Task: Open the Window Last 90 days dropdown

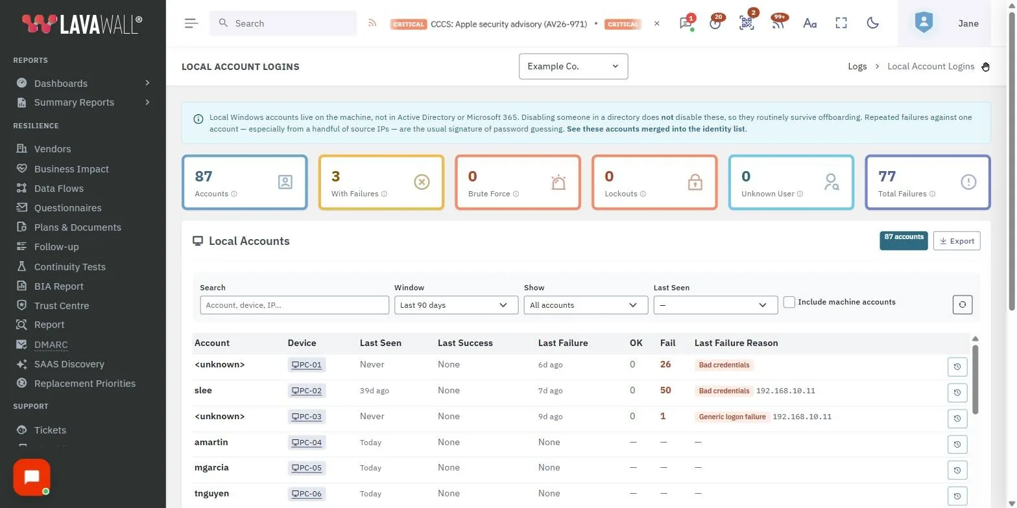Action: tap(456, 305)
